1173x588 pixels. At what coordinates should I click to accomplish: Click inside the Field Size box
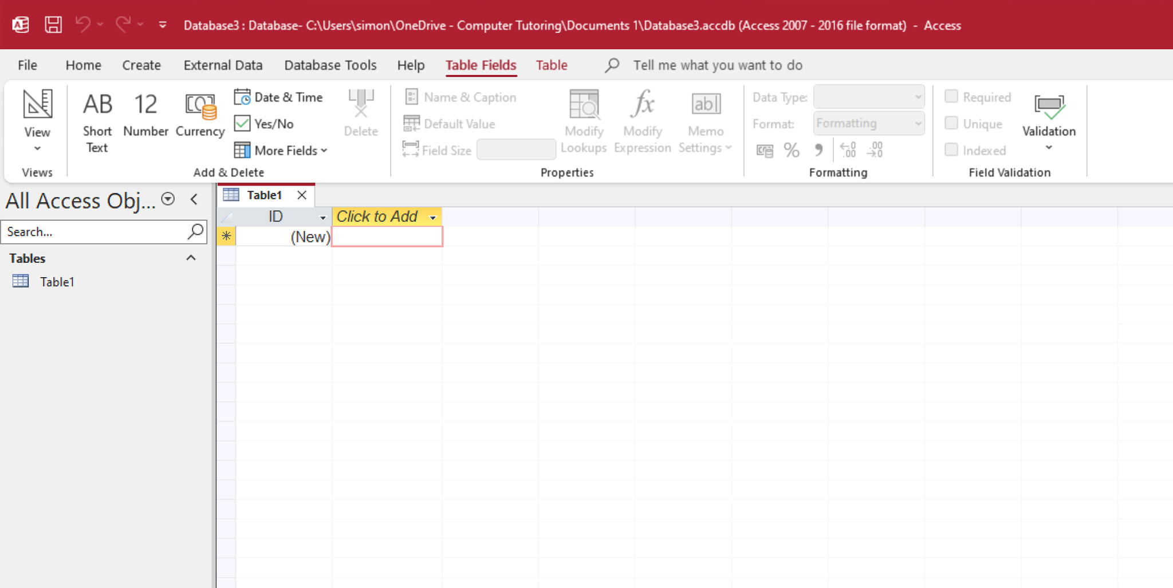516,150
